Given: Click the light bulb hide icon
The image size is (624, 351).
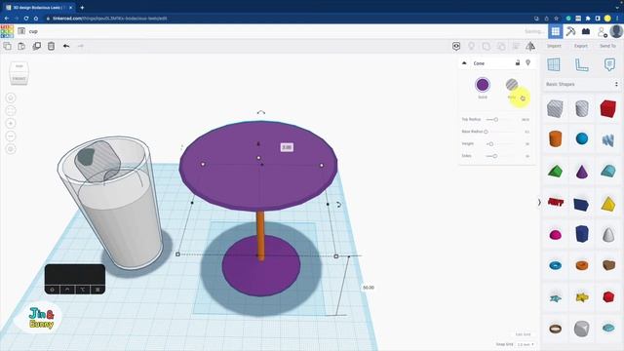Looking at the screenshot, I should tap(471, 46).
